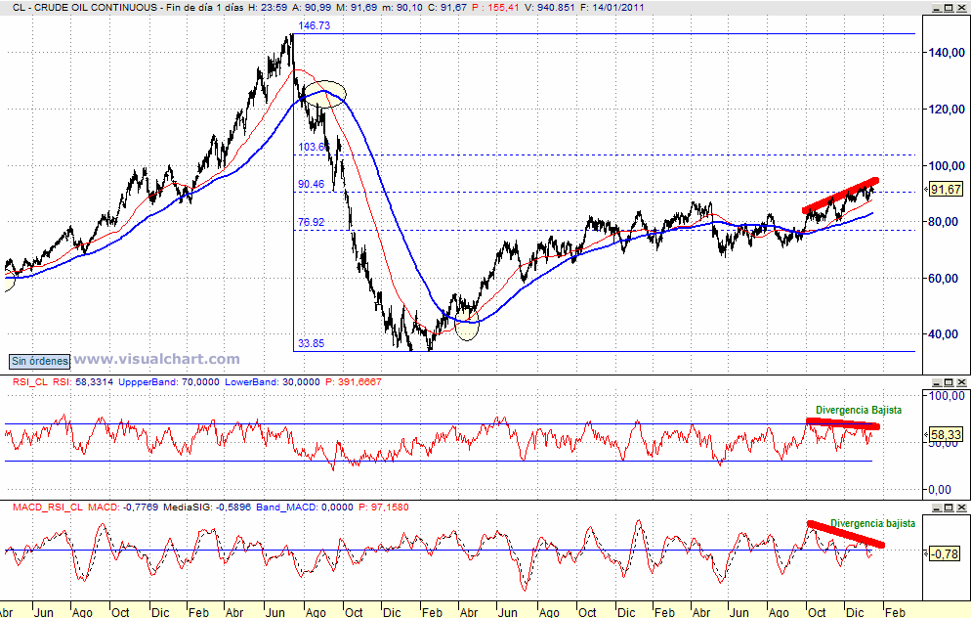Select the red divergence trendline in RSI pane
Viewport: 971px width, 618px height.
843,423
